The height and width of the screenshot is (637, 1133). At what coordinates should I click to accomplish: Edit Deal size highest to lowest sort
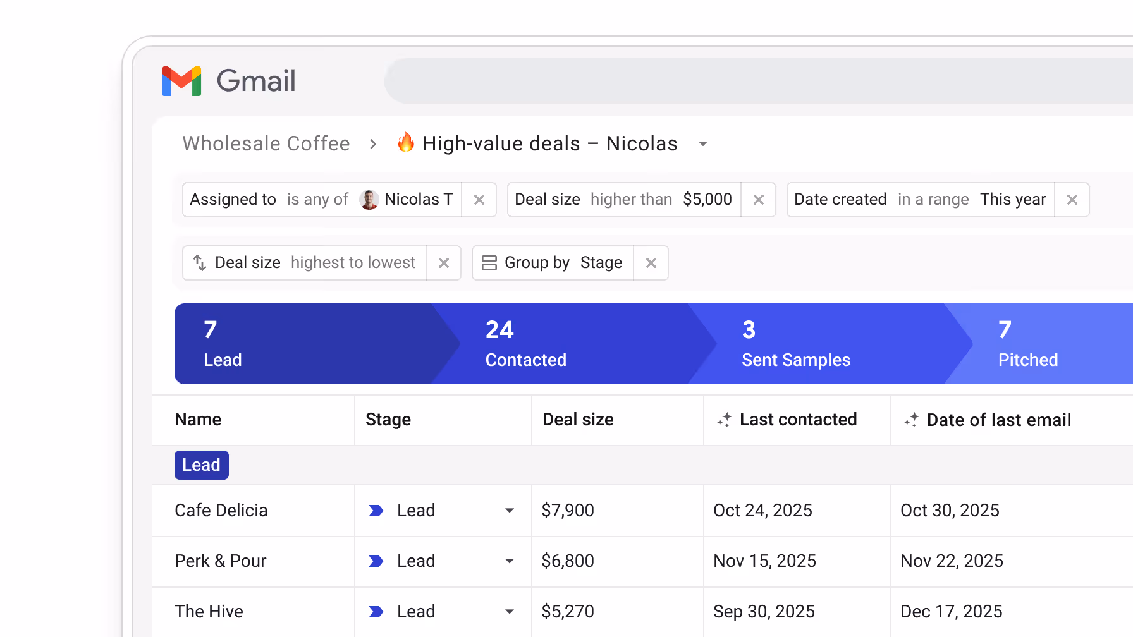pos(305,263)
